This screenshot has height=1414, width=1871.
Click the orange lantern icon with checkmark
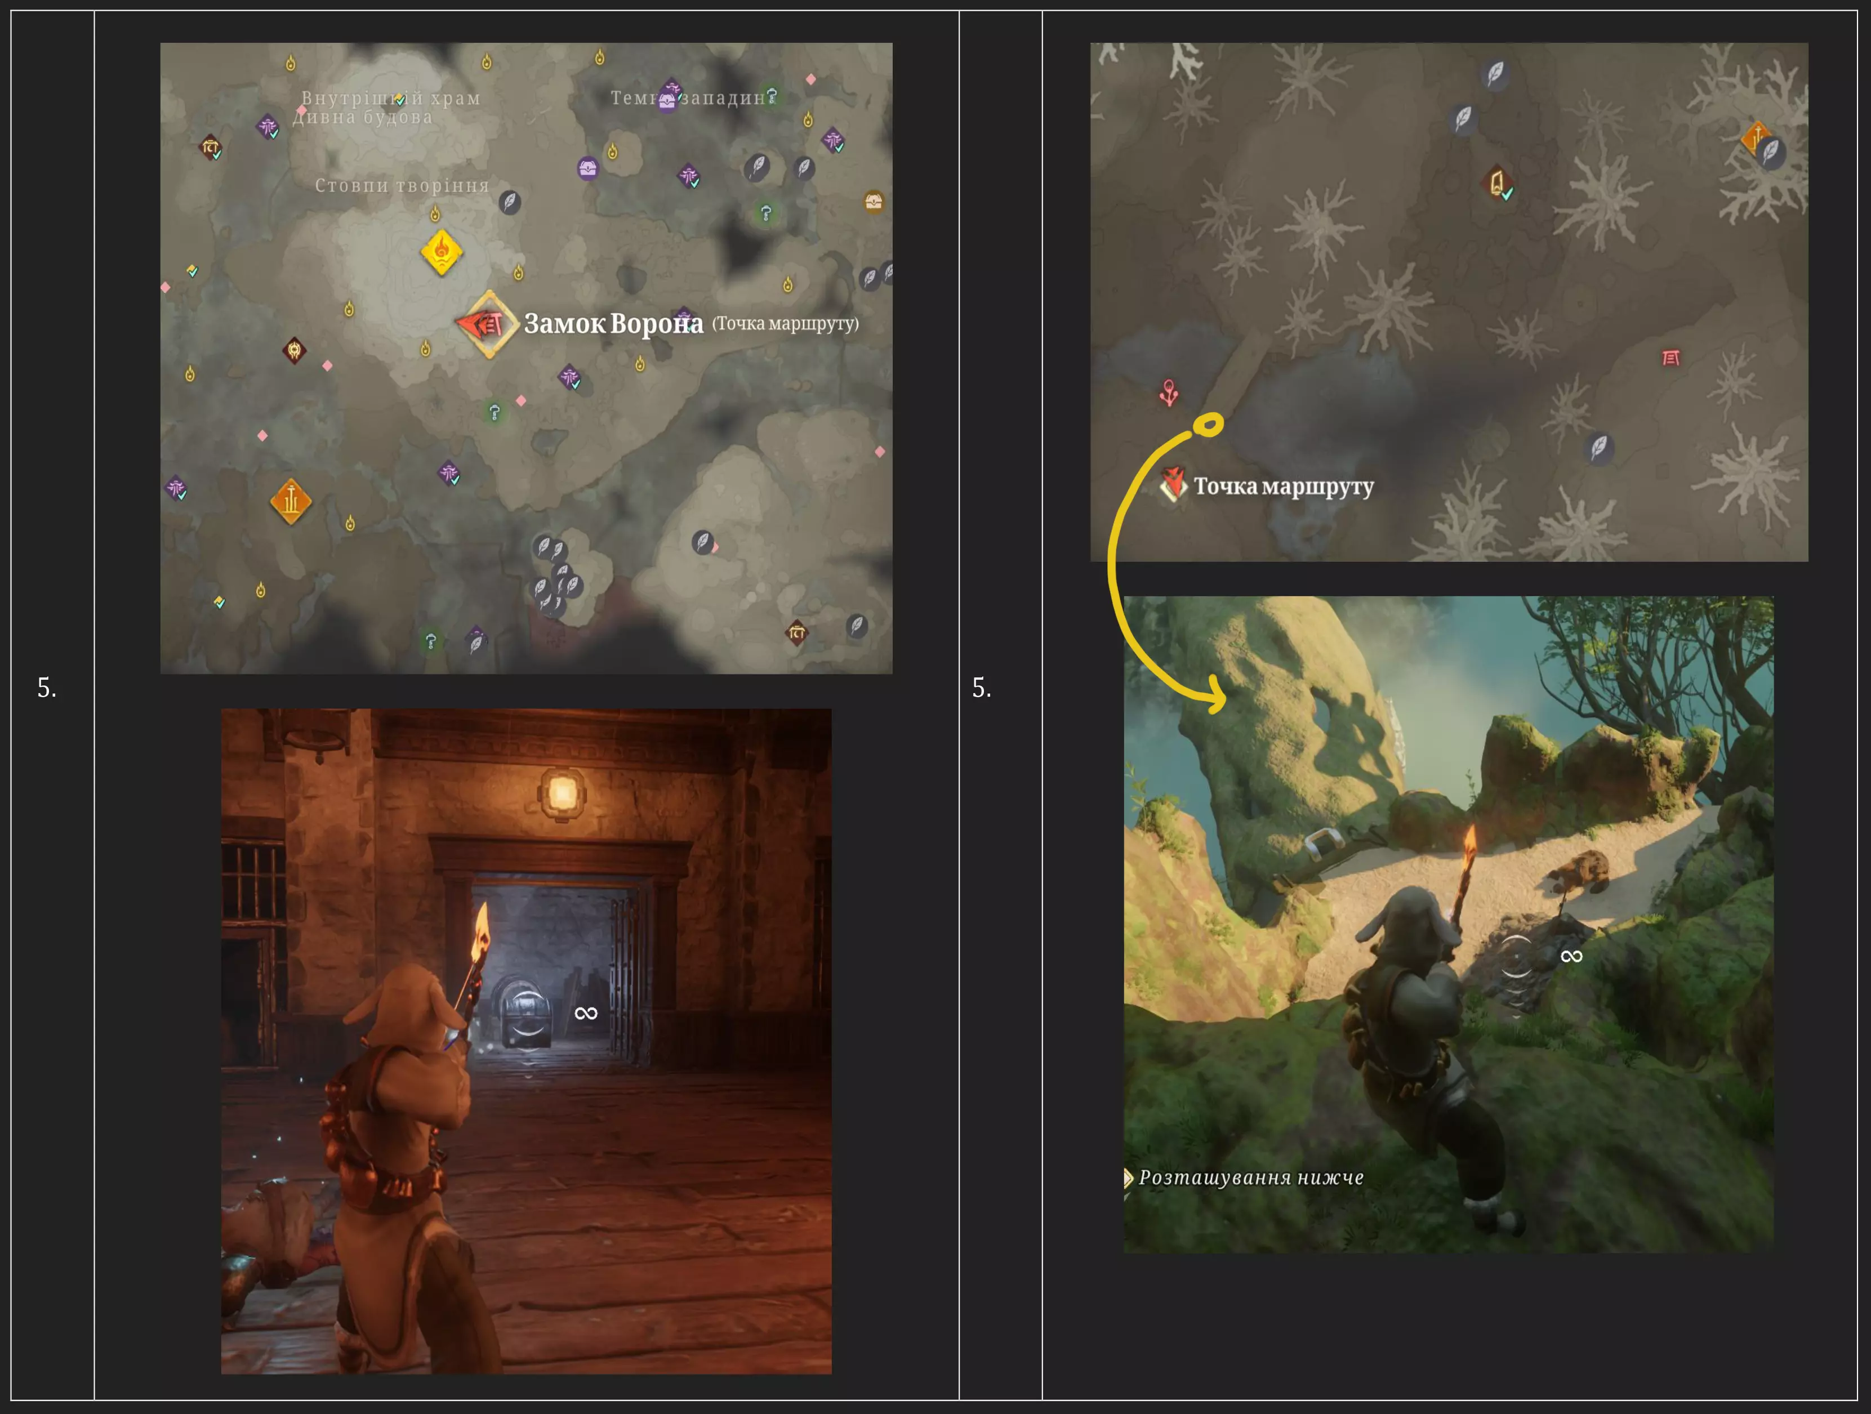tap(1497, 182)
